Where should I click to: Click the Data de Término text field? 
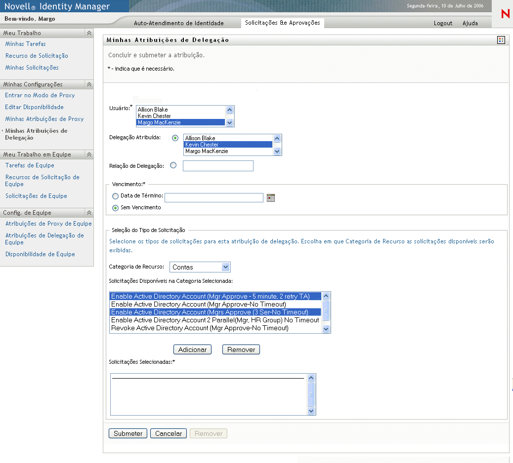[x=214, y=198]
